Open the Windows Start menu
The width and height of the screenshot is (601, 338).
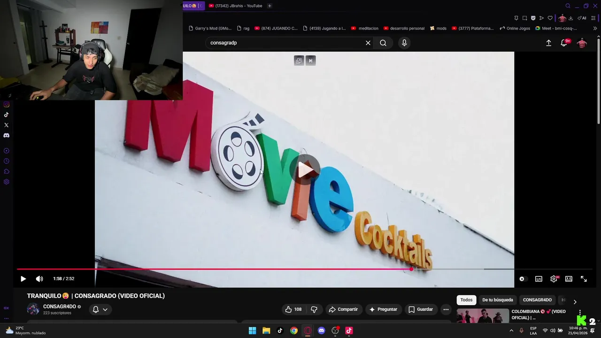pos(253,330)
